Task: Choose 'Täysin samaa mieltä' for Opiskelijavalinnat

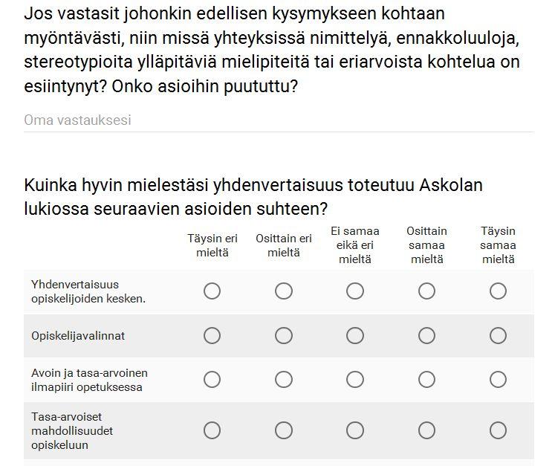Action: point(498,335)
